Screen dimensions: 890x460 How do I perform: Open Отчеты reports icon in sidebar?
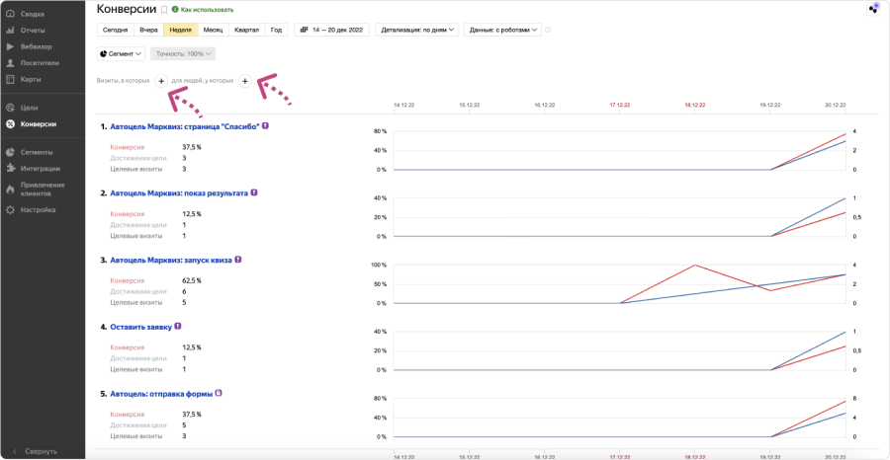click(x=10, y=30)
